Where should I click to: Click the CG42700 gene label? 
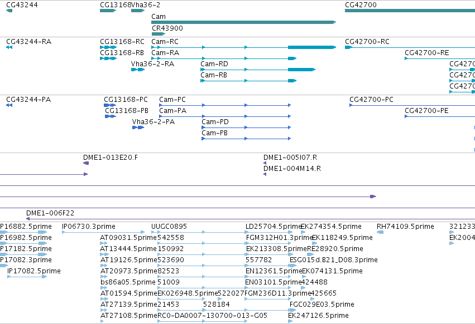click(361, 5)
